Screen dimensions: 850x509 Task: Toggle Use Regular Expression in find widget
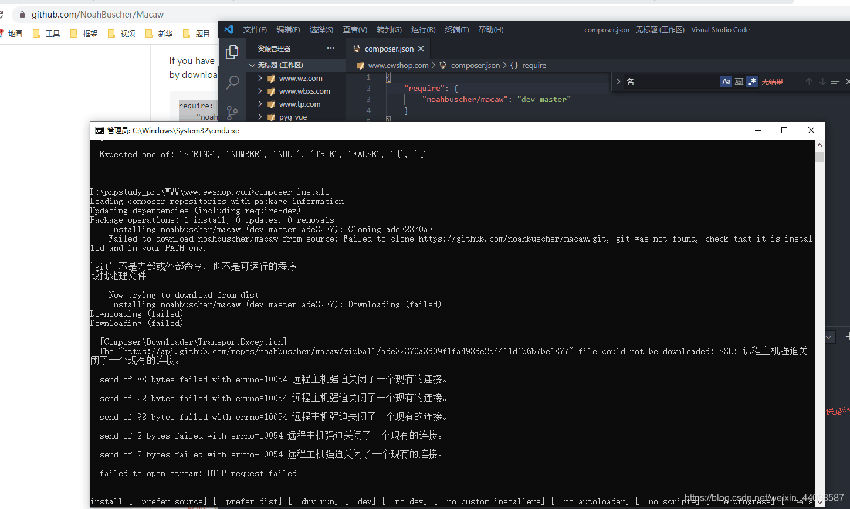pos(752,82)
